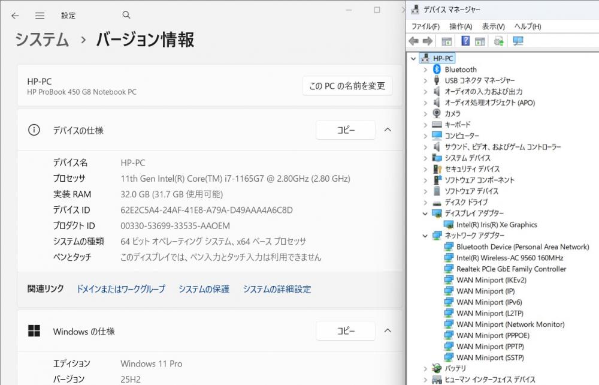This screenshot has width=599, height=385.
Task: Click コピー button in Windows の仕様 section
Action: click(345, 331)
